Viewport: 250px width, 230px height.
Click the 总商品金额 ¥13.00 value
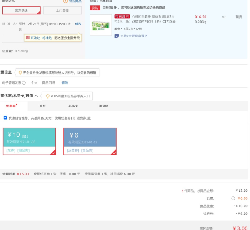click(x=242, y=191)
